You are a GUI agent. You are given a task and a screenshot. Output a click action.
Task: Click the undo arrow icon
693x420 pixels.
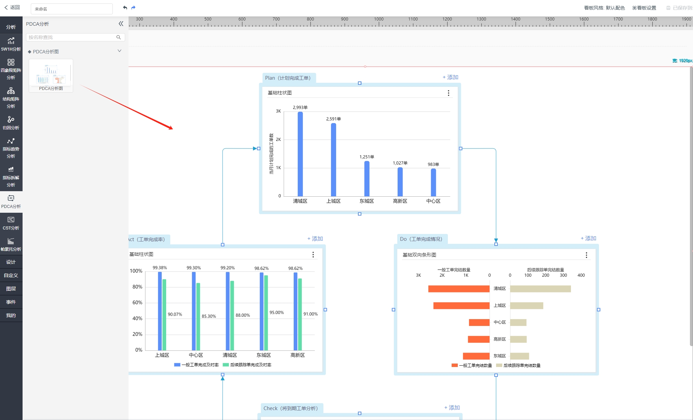[x=125, y=8]
